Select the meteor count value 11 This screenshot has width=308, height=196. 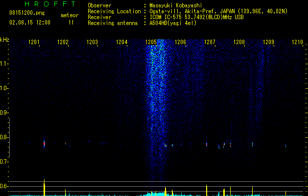[71, 23]
